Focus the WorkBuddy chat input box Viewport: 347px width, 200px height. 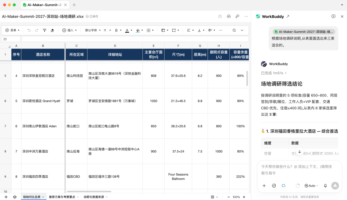click(x=299, y=170)
